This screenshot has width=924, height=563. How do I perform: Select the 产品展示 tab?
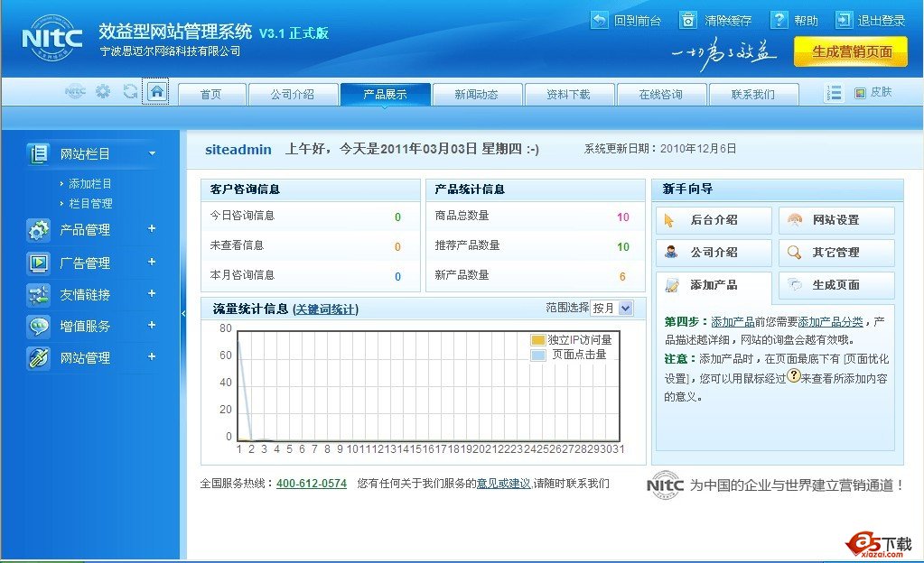tap(385, 94)
